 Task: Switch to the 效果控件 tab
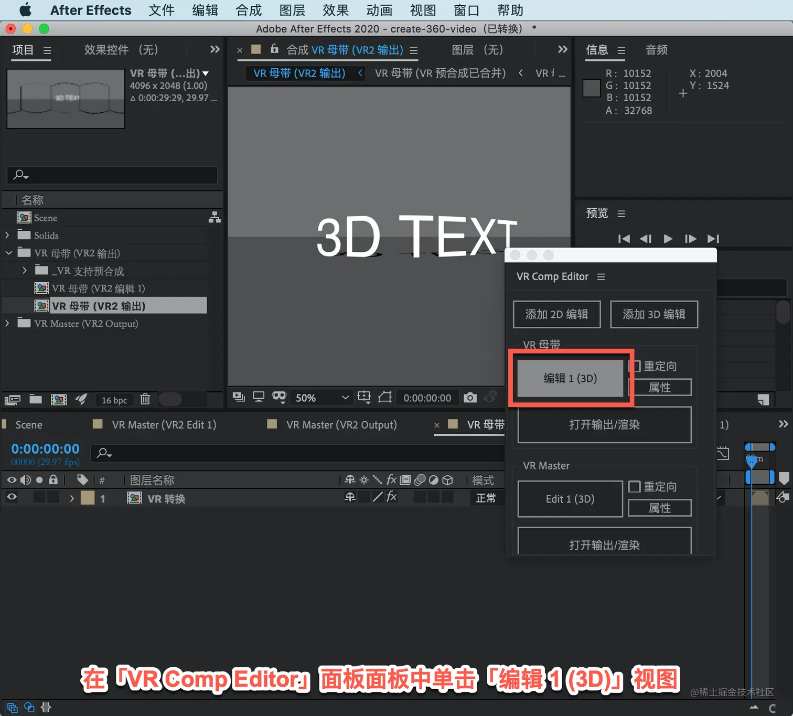coord(121,50)
